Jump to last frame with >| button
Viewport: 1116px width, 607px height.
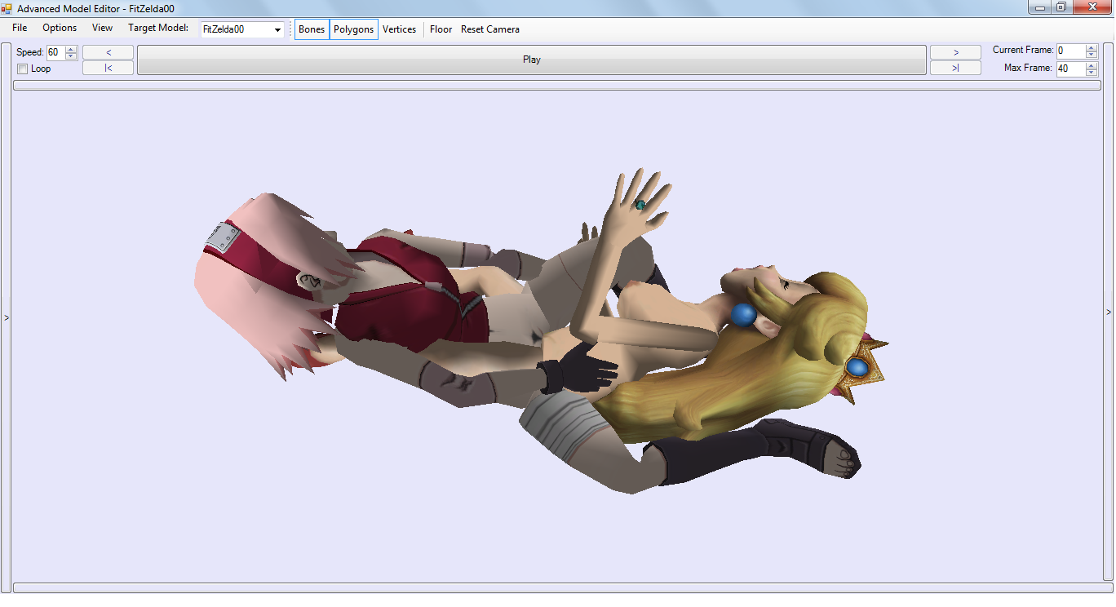955,68
